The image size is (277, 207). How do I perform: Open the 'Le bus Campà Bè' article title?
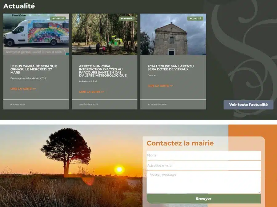click(x=34, y=69)
